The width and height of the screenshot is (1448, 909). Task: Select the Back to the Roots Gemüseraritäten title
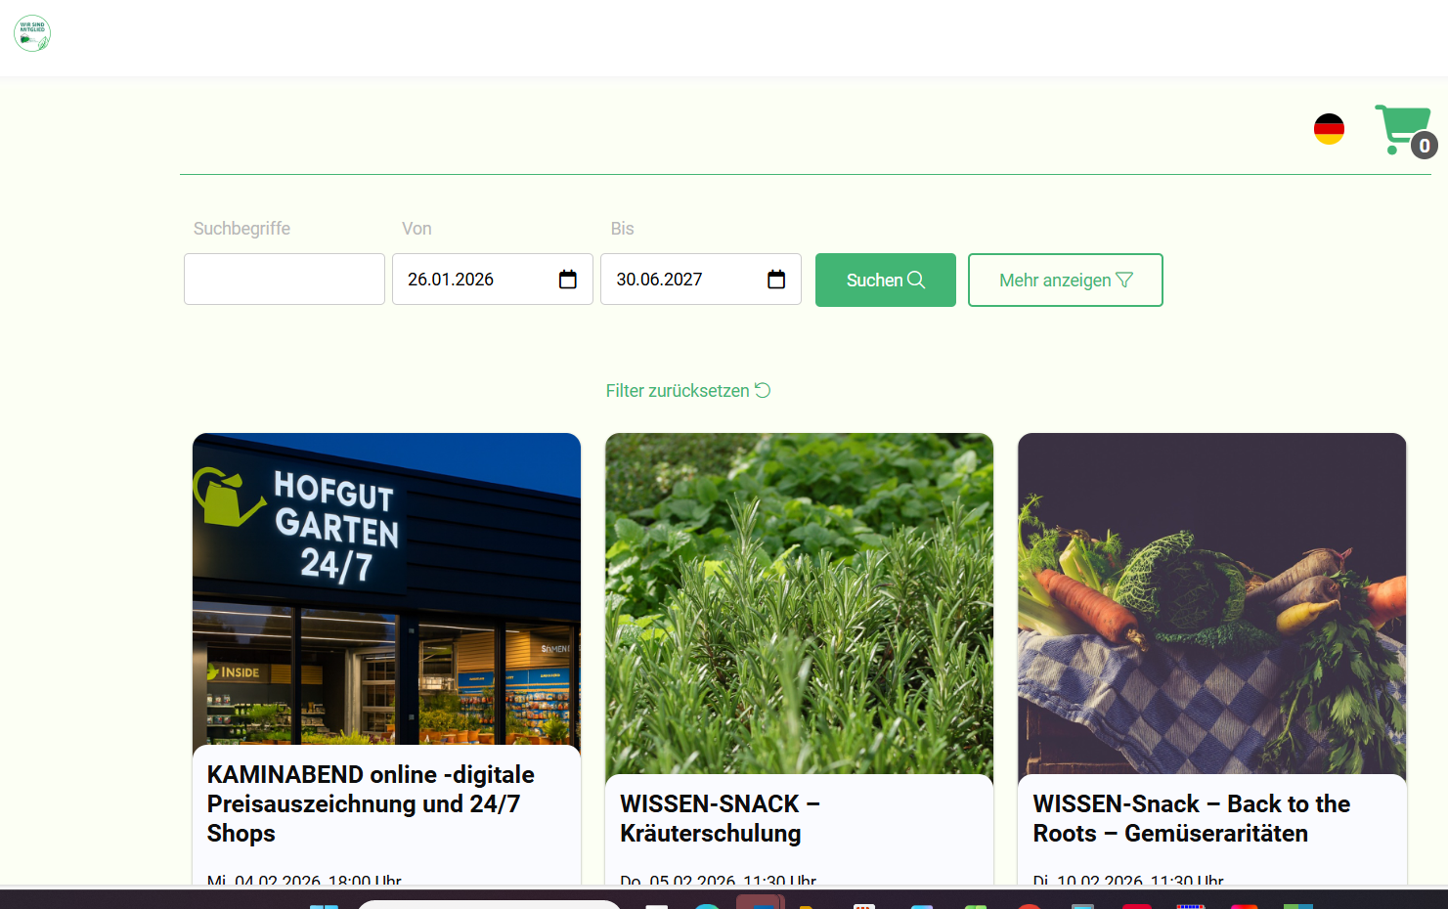[x=1191, y=818]
